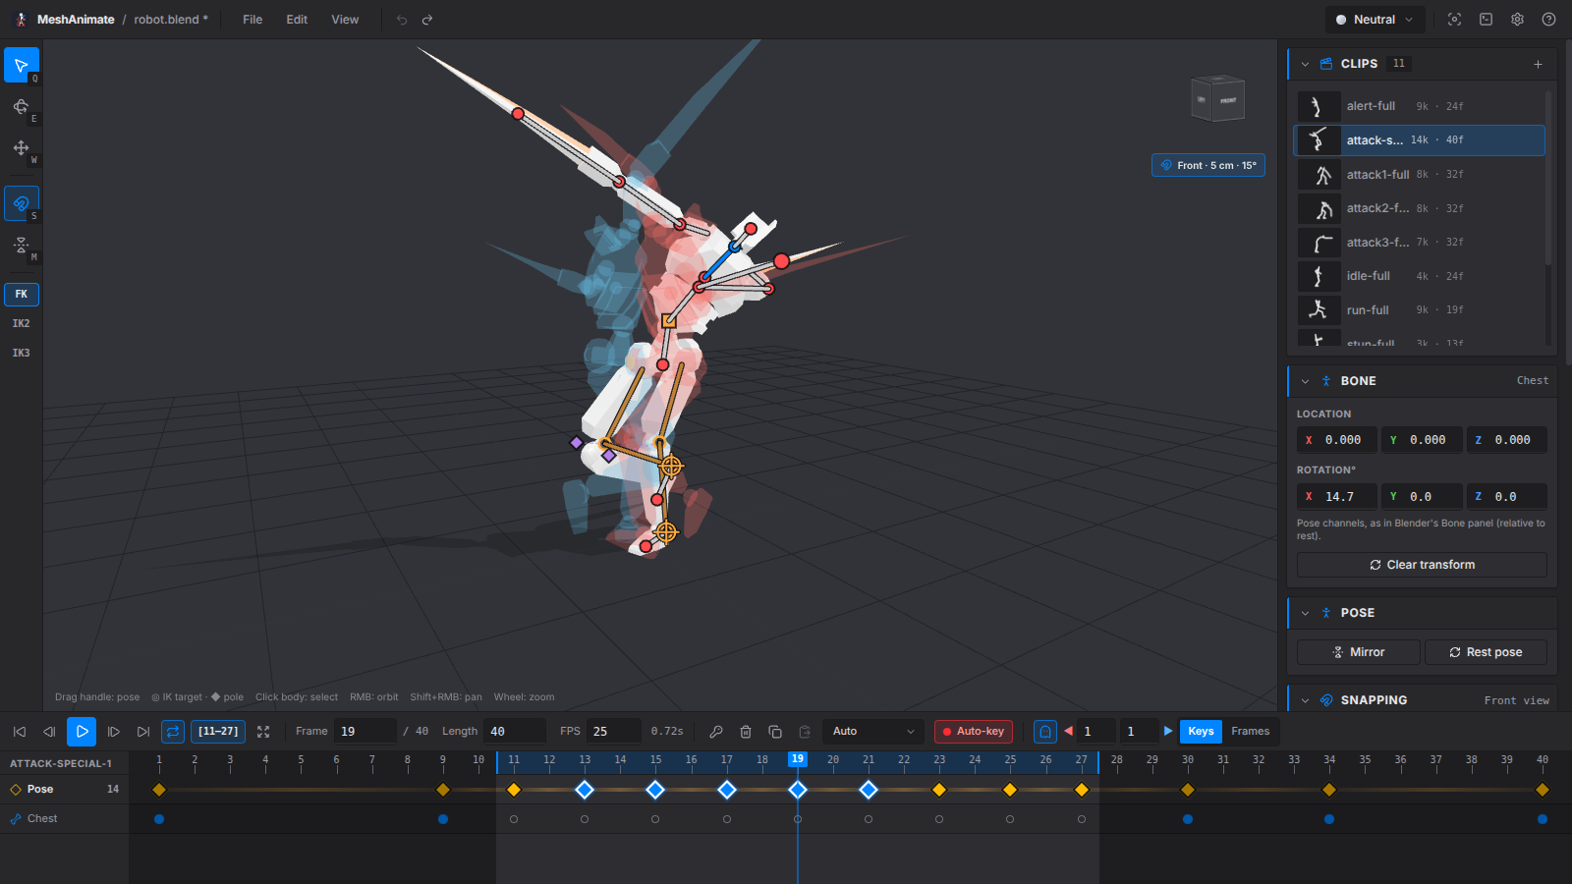Screen dimensions: 1572x884
Task: Click the Play button
Action: tap(82, 732)
